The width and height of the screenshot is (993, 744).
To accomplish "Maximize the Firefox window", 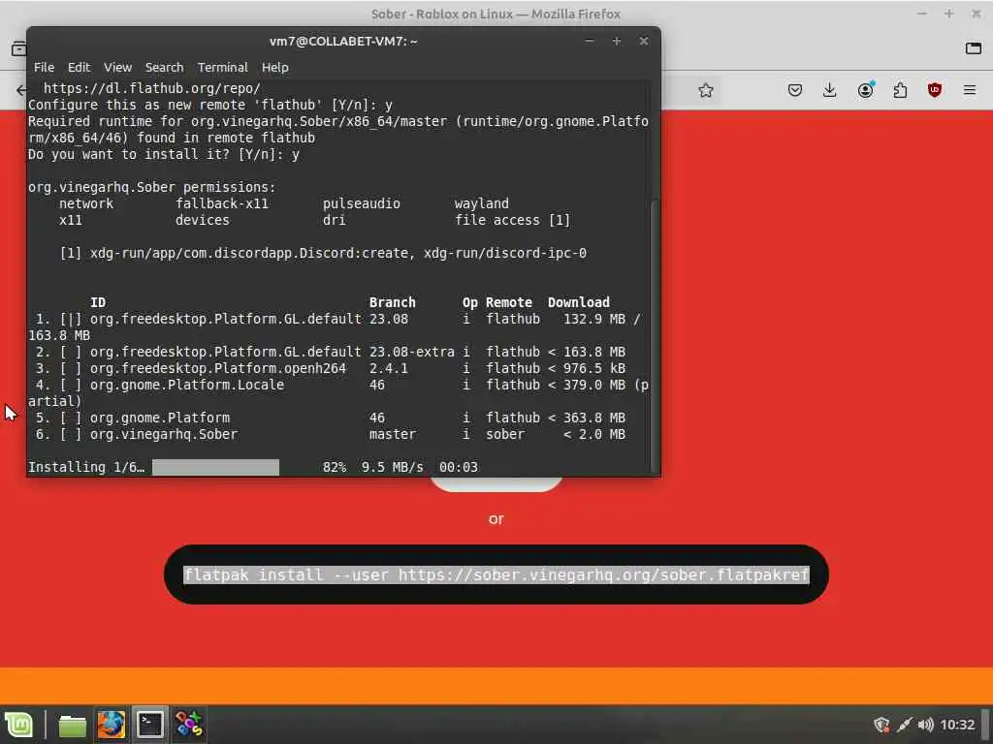I will pyautogui.click(x=948, y=14).
